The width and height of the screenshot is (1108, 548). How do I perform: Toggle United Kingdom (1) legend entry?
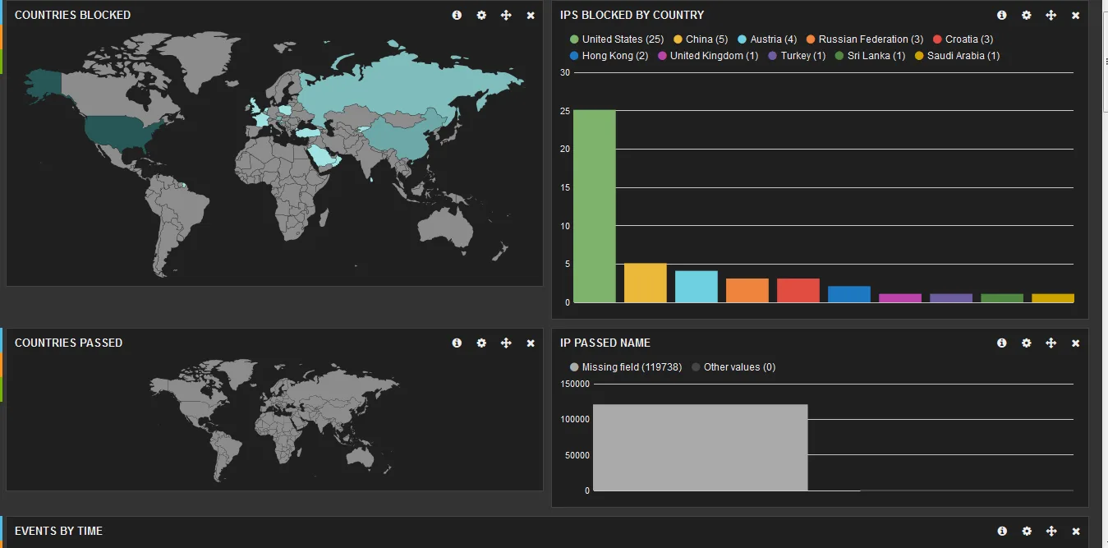click(708, 56)
